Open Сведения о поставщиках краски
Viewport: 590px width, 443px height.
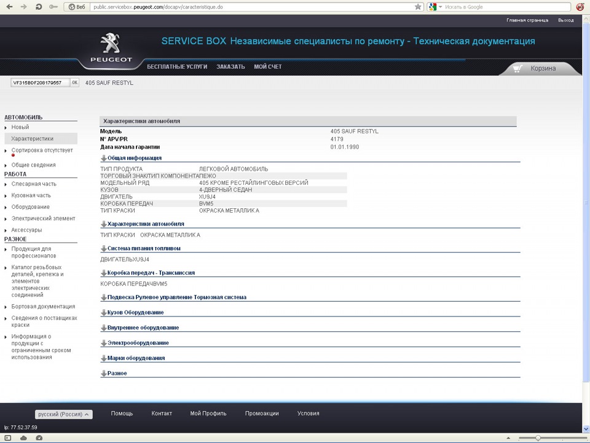(44, 321)
